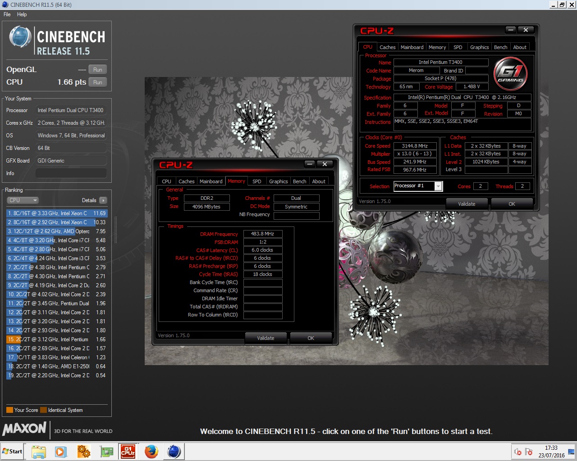577x461 pixels.
Task: Click the Bus Speed value 241.9 MHz
Action: tap(415, 162)
